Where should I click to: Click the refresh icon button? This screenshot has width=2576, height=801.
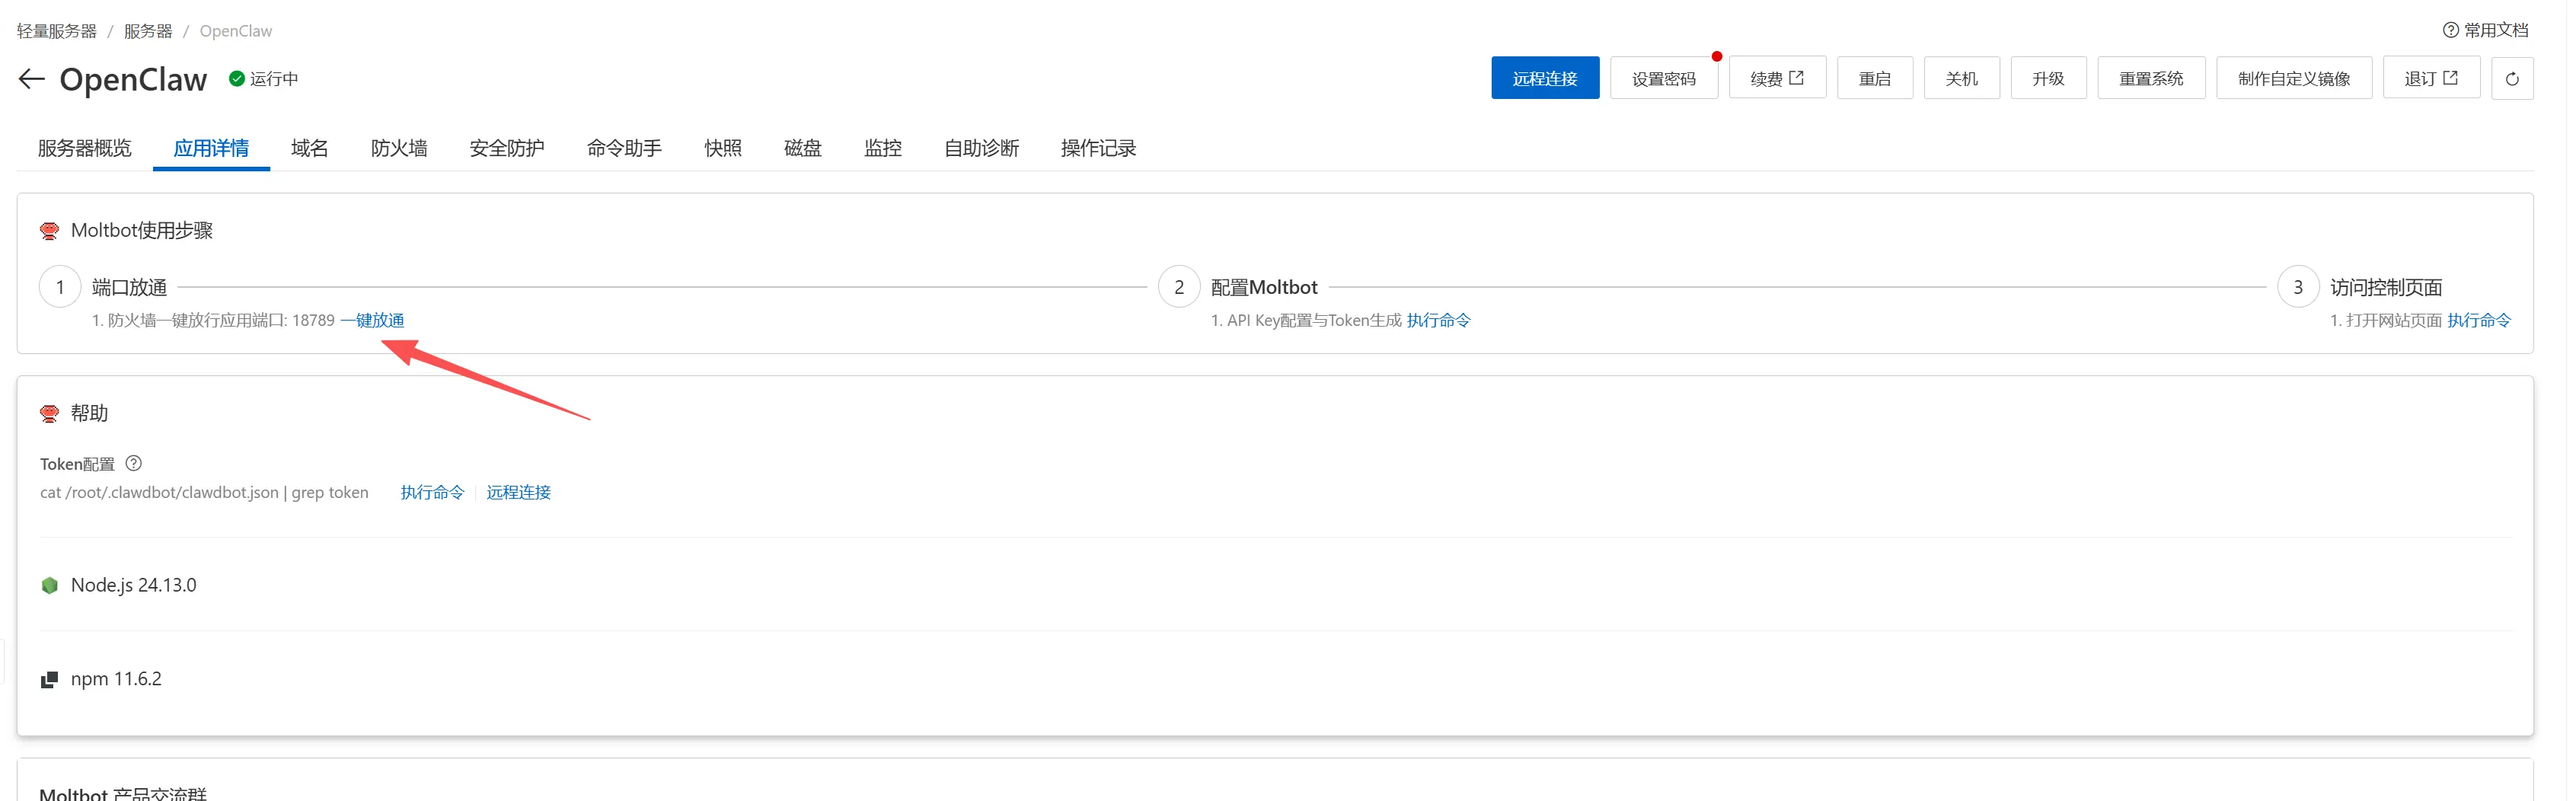(2511, 78)
